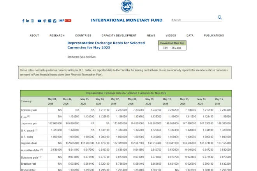This screenshot has width=257, height=171.
Task: Click the Chinese yuan value for May 06
Action: (104, 110)
